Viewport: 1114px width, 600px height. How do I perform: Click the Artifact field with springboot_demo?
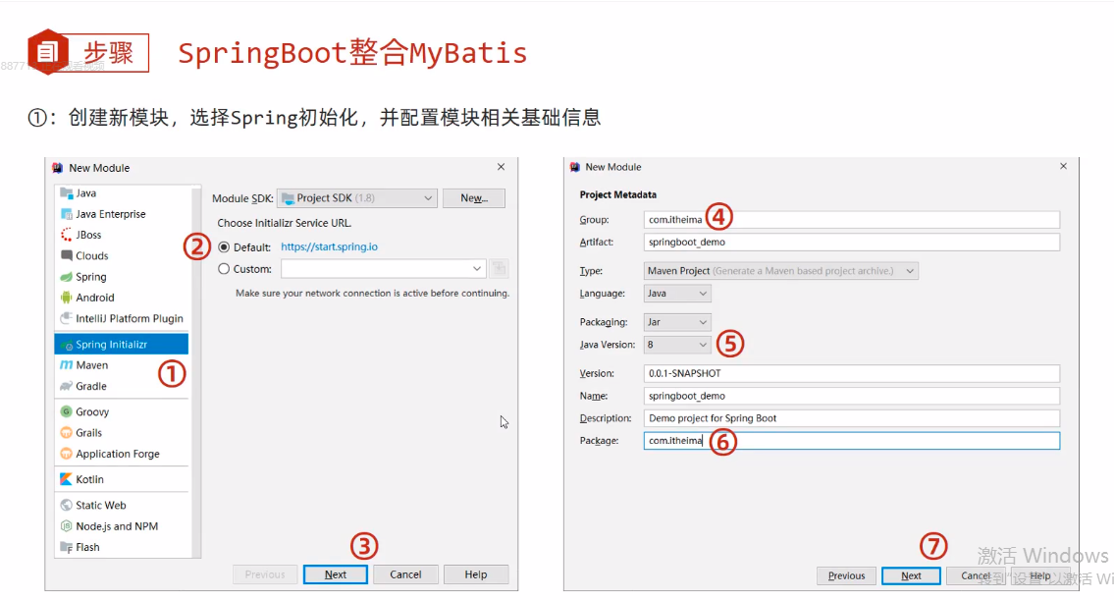click(852, 243)
